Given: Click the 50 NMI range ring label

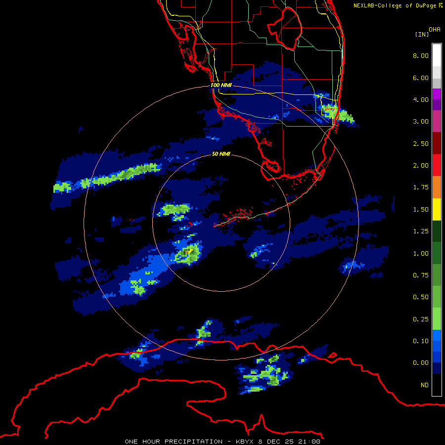Looking at the screenshot, I should (221, 154).
